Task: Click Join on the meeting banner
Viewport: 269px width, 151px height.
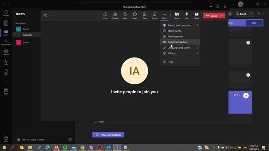Action: coord(254,23)
